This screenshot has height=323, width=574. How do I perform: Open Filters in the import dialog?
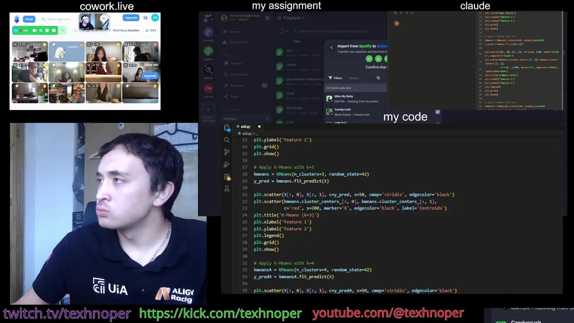point(335,78)
